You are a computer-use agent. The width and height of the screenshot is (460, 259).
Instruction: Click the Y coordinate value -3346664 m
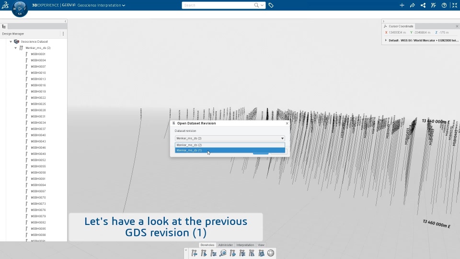coord(422,33)
